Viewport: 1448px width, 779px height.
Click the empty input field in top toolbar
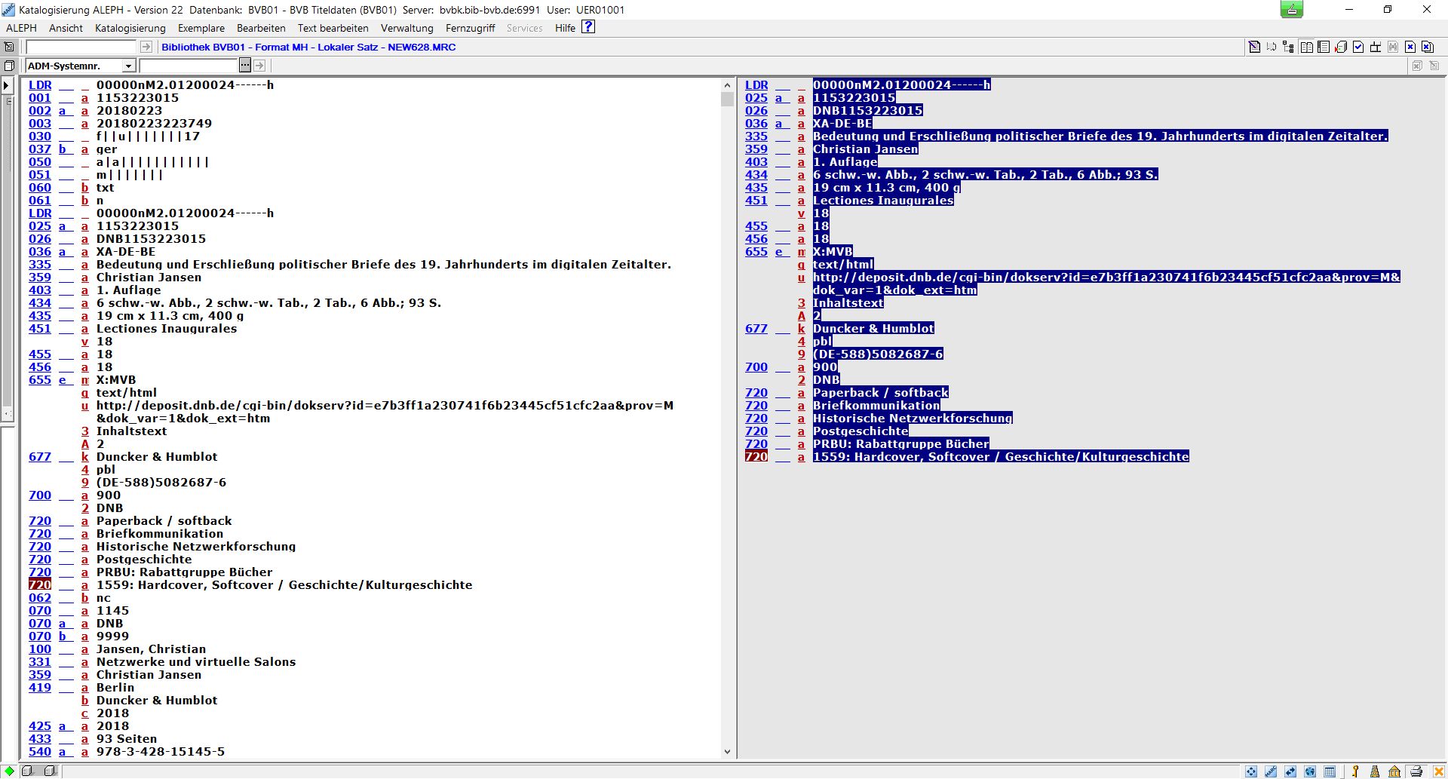81,47
